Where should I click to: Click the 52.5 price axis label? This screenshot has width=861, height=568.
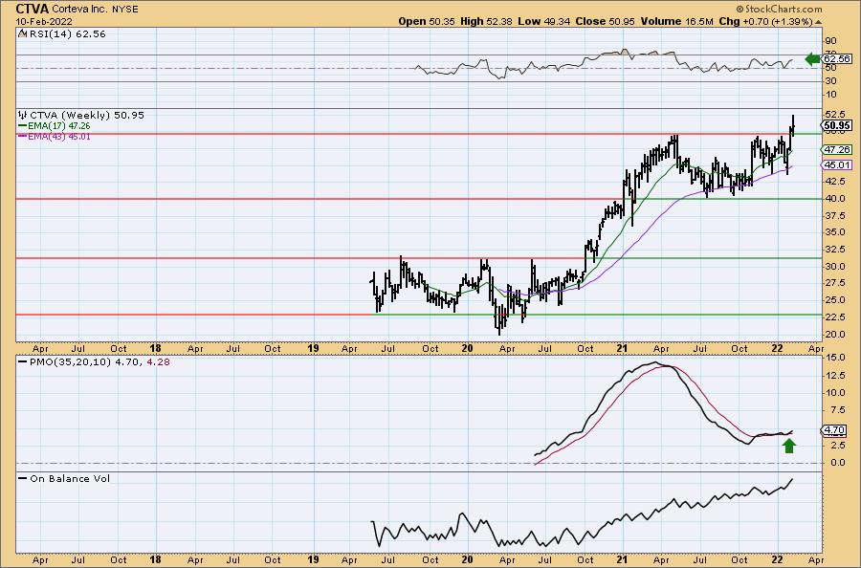tap(834, 114)
